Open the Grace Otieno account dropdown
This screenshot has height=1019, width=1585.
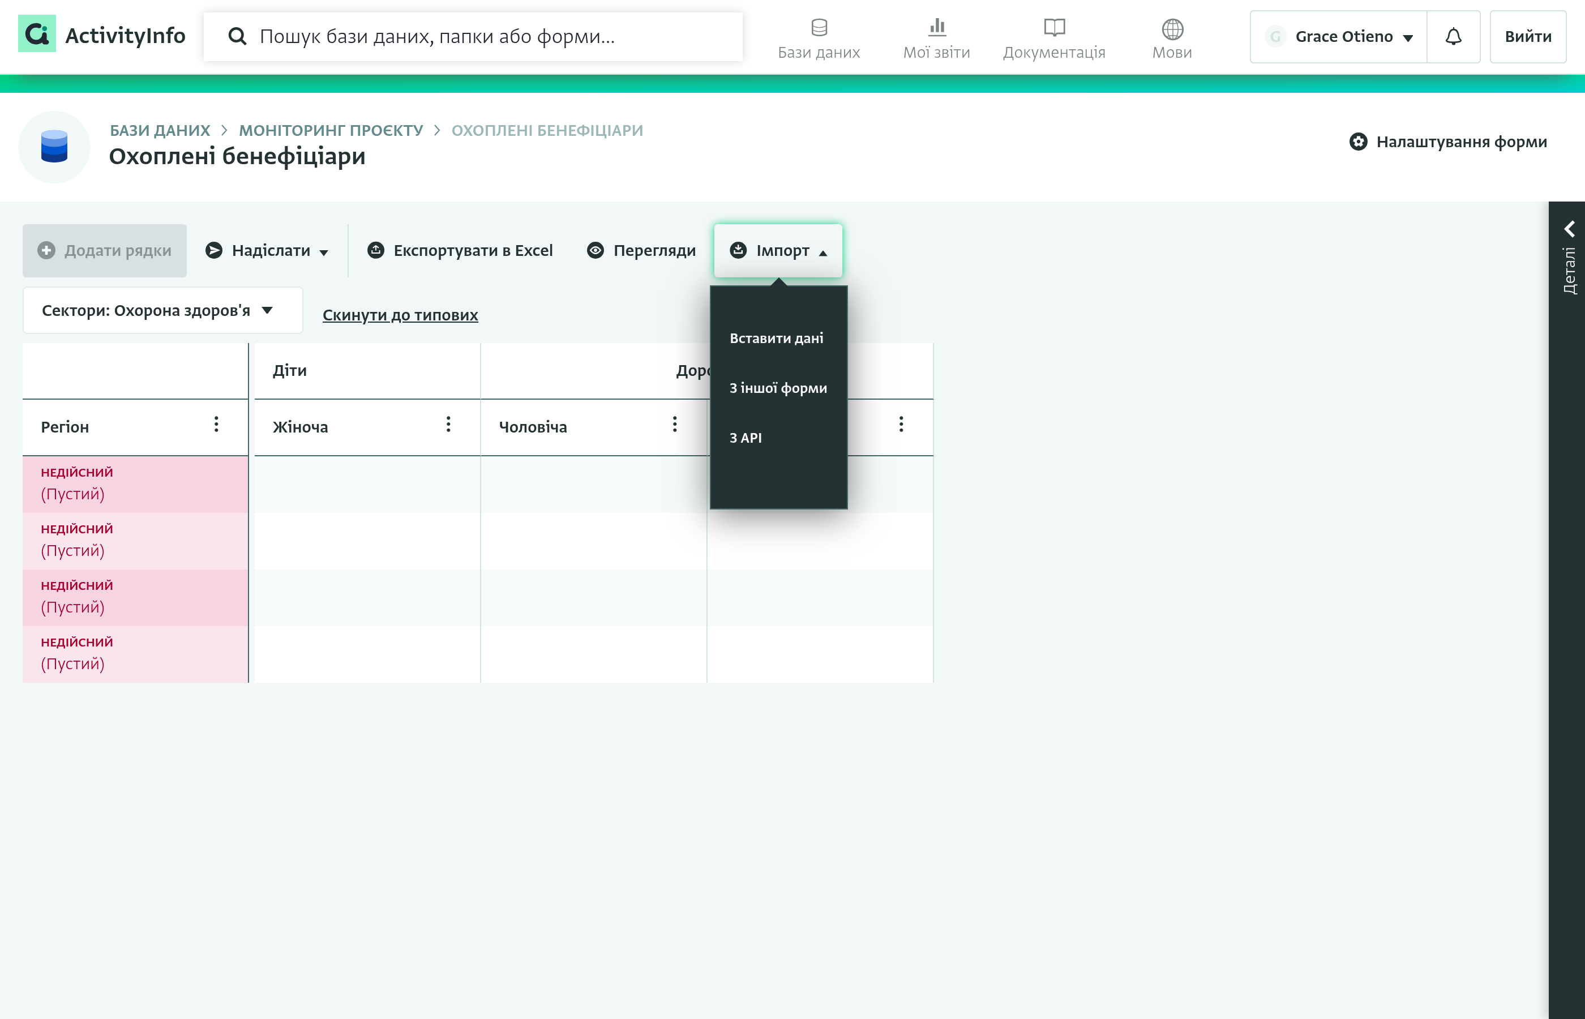coord(1338,36)
